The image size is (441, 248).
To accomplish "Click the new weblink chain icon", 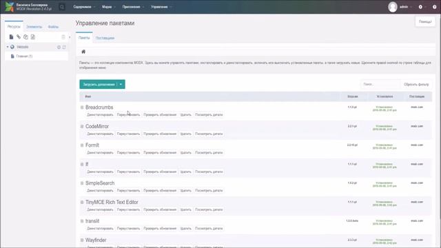I will (19, 37).
